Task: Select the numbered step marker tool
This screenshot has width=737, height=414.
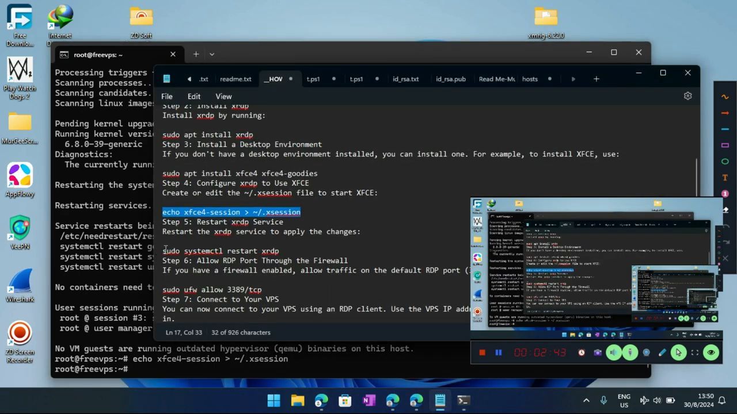Action: (725, 194)
